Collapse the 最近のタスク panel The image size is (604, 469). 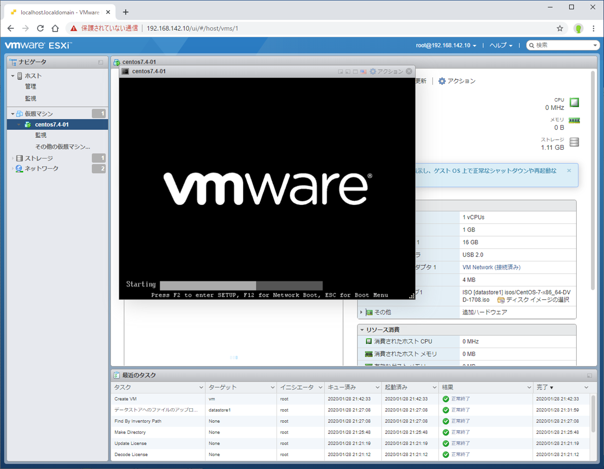(x=590, y=375)
